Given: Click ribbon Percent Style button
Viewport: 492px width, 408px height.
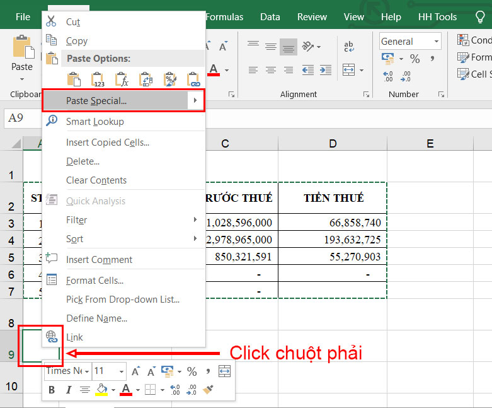Looking at the screenshot, I should [415, 59].
